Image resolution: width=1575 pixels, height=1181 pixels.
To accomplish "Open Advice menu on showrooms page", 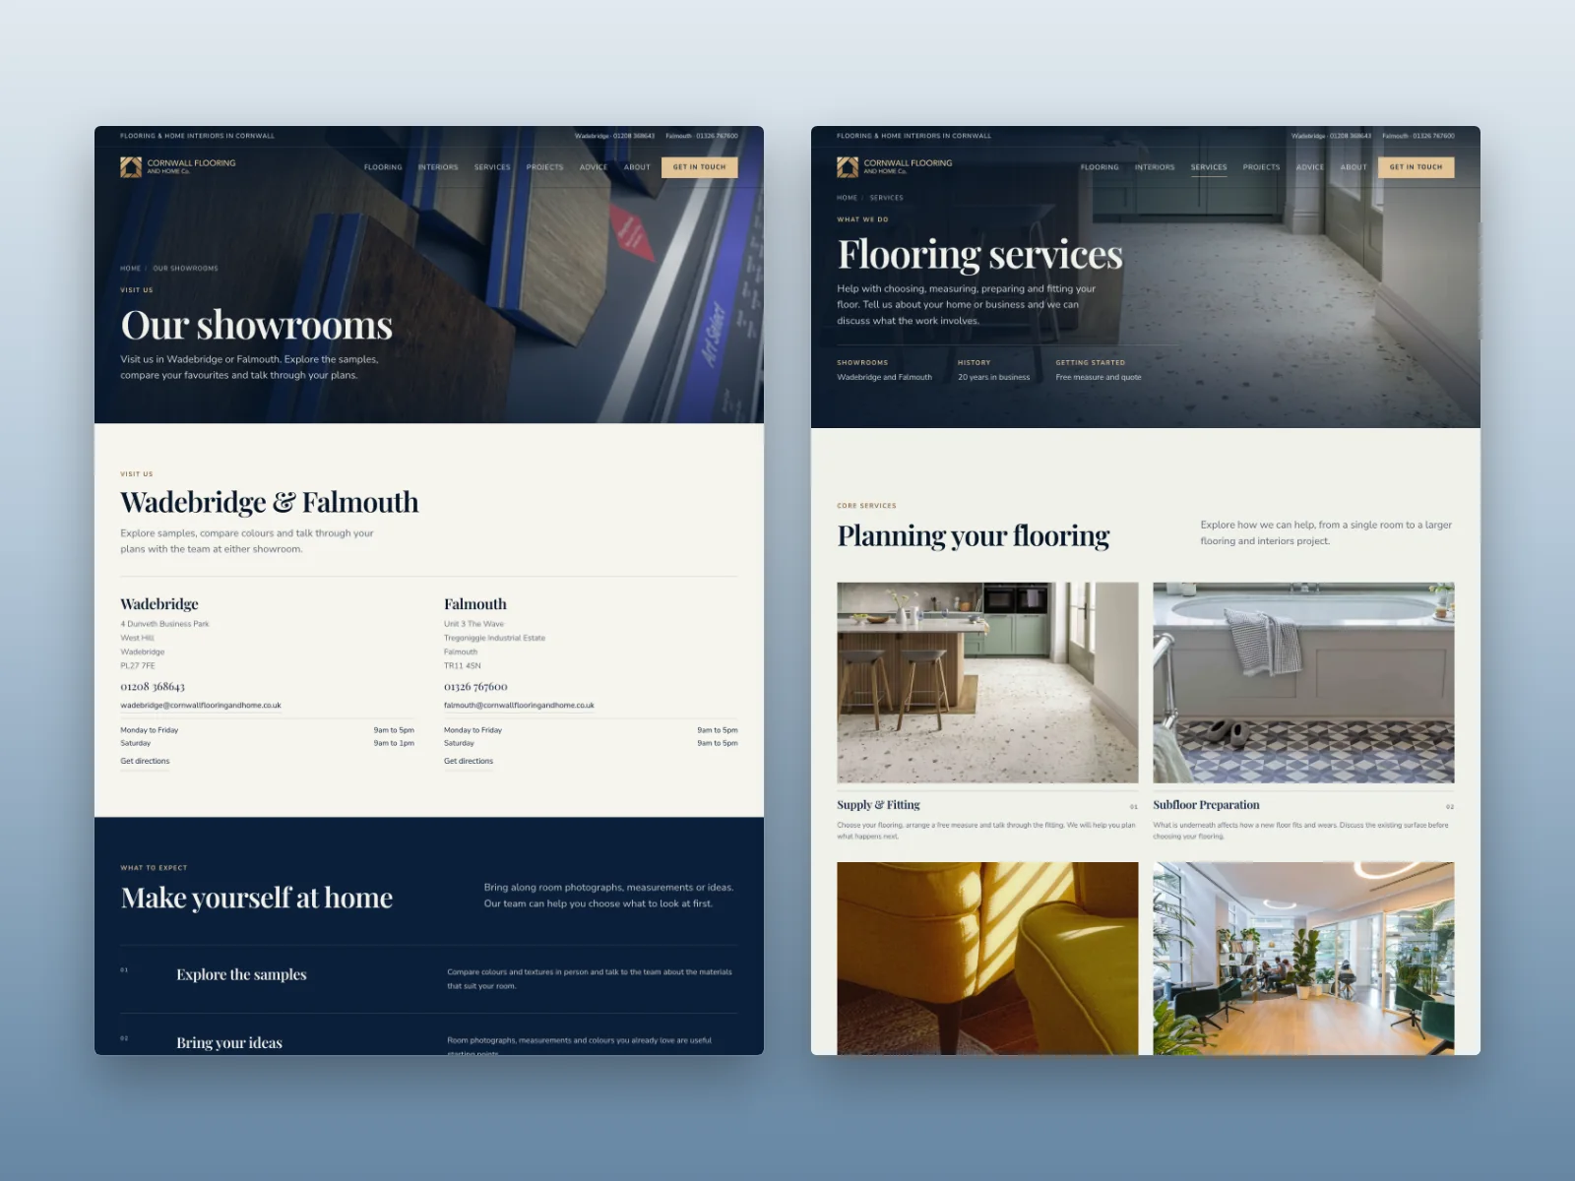I will 594,167.
